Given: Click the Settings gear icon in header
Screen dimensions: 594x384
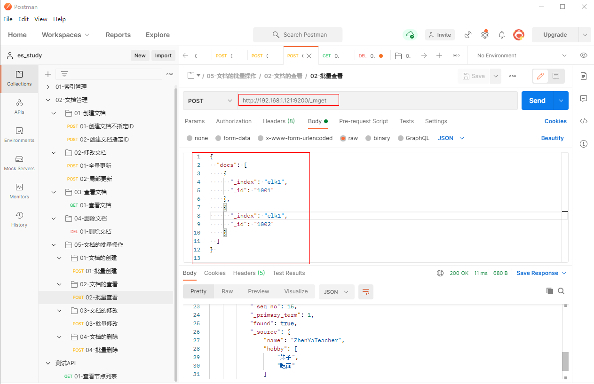Looking at the screenshot, I should (x=484, y=35).
